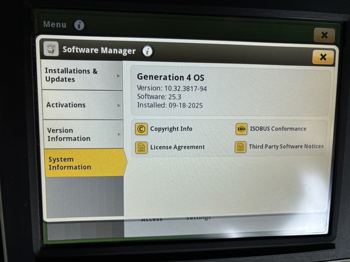Click the Menu info icon
This screenshot has height=262, width=350.
pyautogui.click(x=79, y=25)
